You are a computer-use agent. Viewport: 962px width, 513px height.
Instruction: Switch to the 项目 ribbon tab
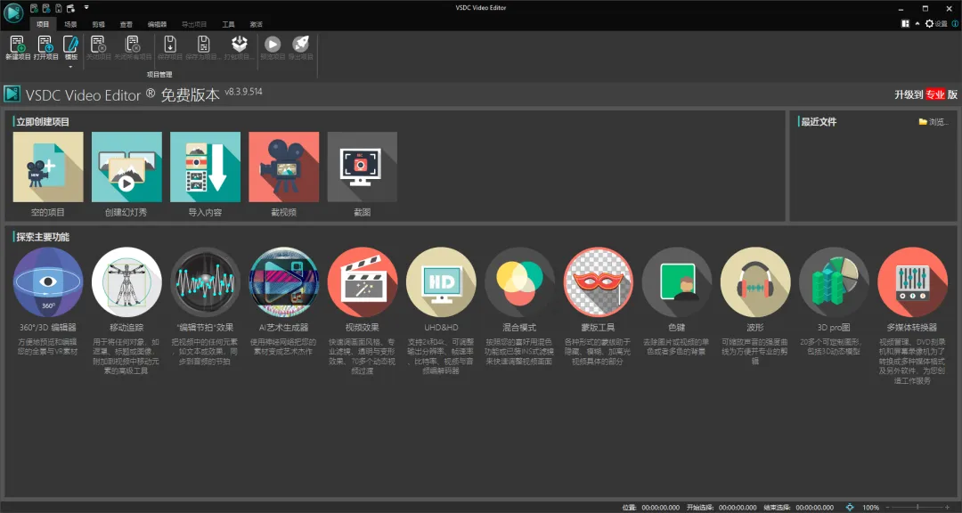click(x=43, y=25)
